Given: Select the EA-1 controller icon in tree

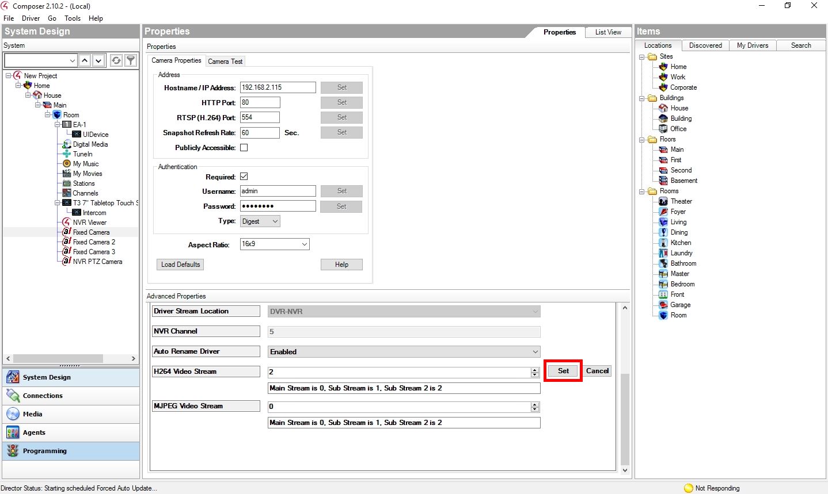Looking at the screenshot, I should pyautogui.click(x=67, y=125).
